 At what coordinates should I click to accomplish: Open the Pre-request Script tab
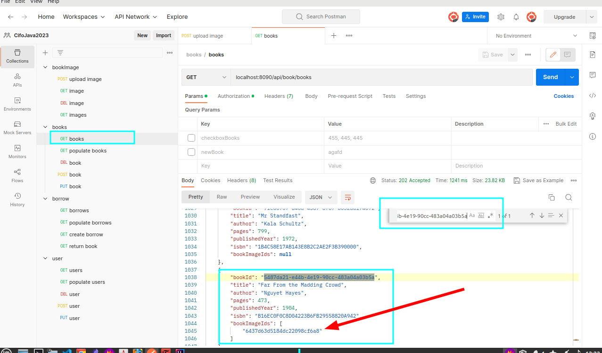click(350, 96)
